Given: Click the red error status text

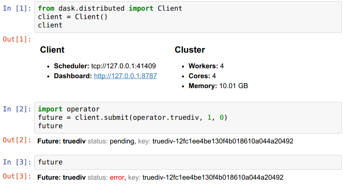Looking at the screenshot, I should click(117, 177).
